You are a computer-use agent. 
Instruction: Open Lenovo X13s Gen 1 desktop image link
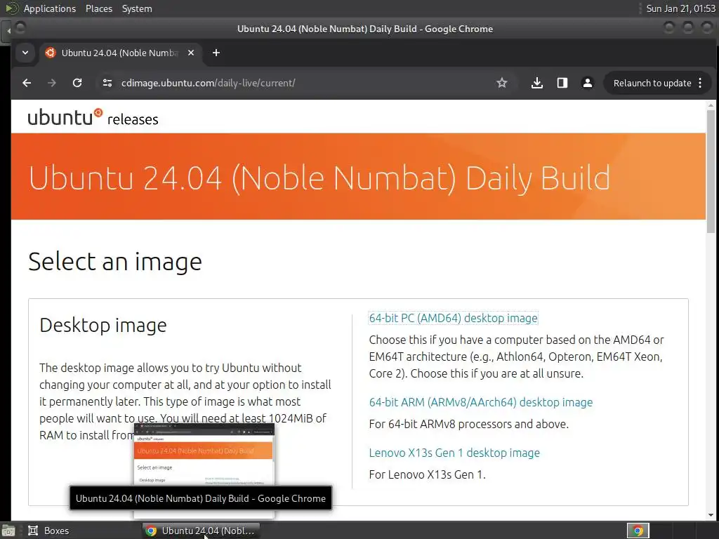(454, 453)
